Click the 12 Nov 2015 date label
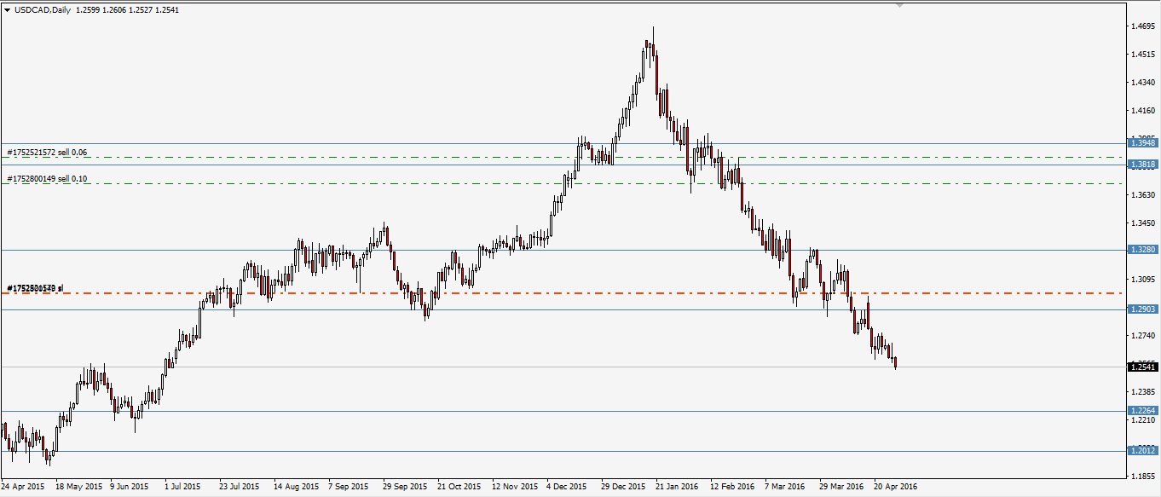 515,487
